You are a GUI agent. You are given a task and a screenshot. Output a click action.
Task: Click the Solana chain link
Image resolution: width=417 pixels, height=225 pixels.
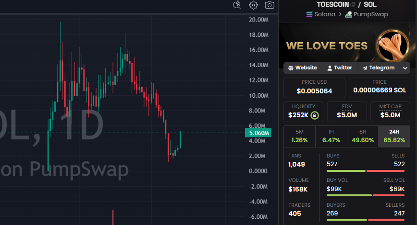(321, 14)
